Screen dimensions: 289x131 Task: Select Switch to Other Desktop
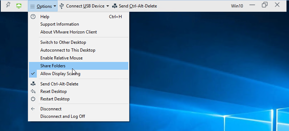point(79,42)
